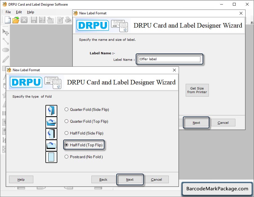Click the Quarter Fold Top Flip picture icon
254x197 pixels.
coord(51,122)
